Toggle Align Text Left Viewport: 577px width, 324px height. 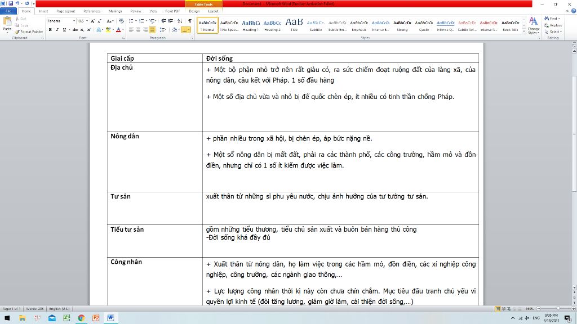tap(131, 30)
